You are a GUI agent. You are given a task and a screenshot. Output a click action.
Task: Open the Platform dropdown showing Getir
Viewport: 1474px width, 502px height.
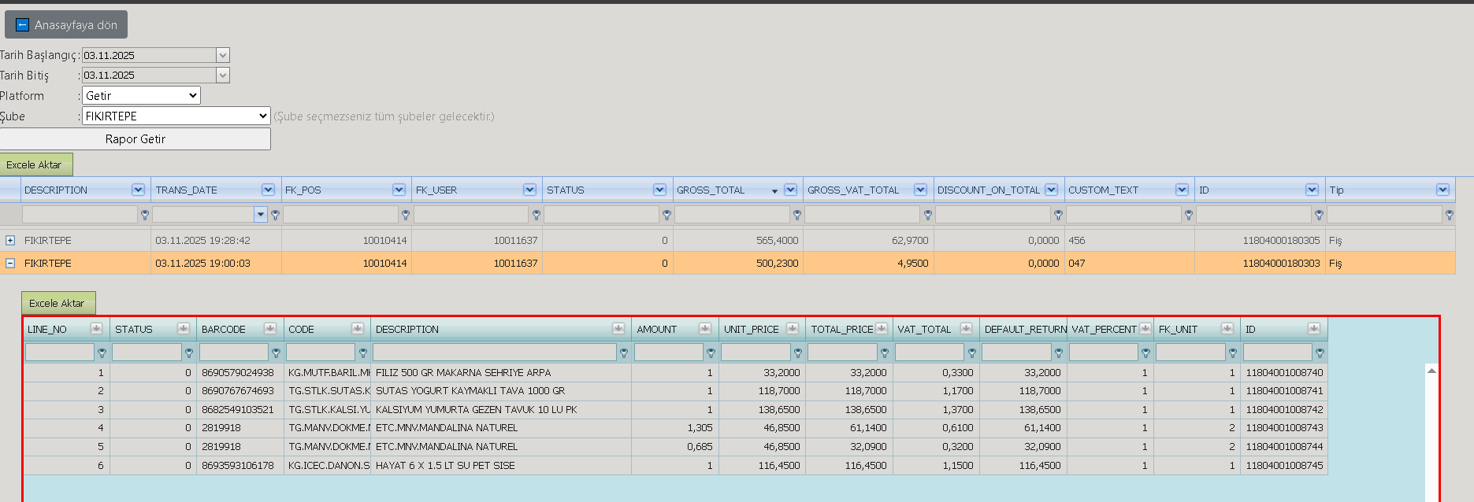141,95
